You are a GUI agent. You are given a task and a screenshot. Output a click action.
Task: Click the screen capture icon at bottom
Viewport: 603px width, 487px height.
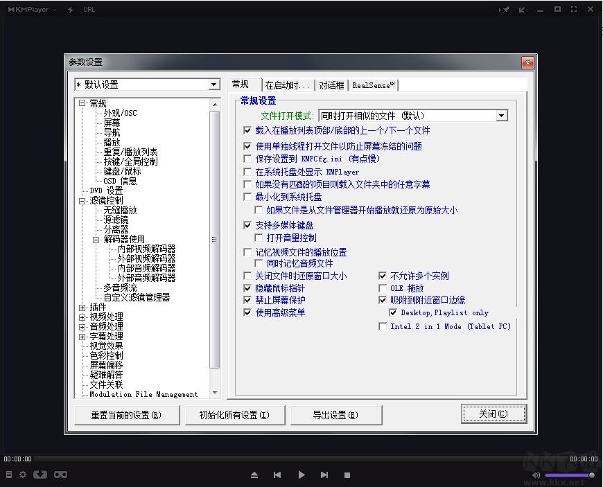click(40, 475)
